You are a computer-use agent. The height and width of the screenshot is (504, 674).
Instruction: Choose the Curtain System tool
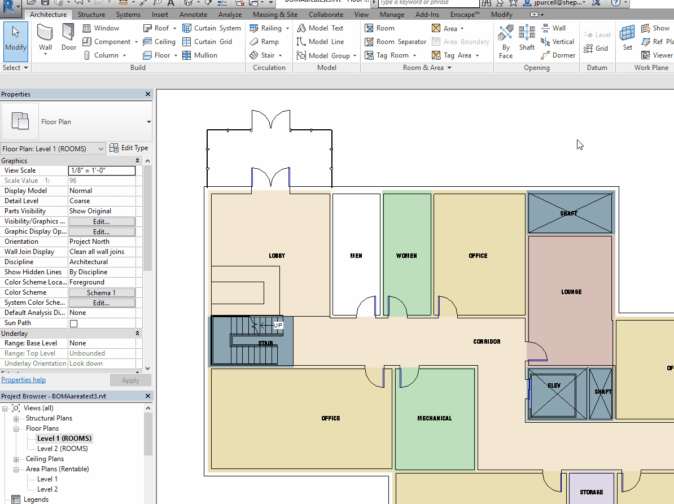pyautogui.click(x=212, y=28)
